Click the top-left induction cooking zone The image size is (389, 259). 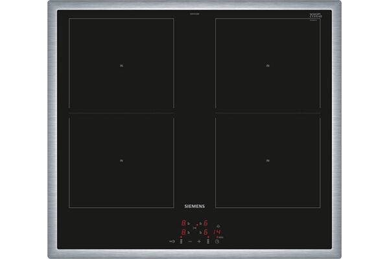(x=121, y=63)
